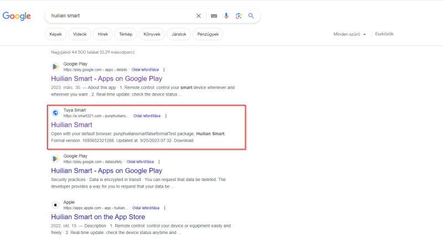The image size is (443, 244).
Task: Click the snippet dated 2023. márc. 30.
Action: click(143, 91)
